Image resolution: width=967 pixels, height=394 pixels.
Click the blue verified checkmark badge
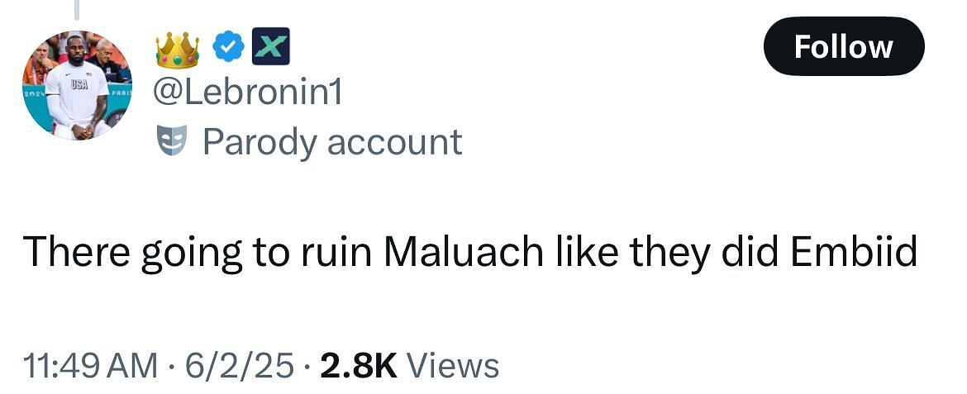point(228,47)
